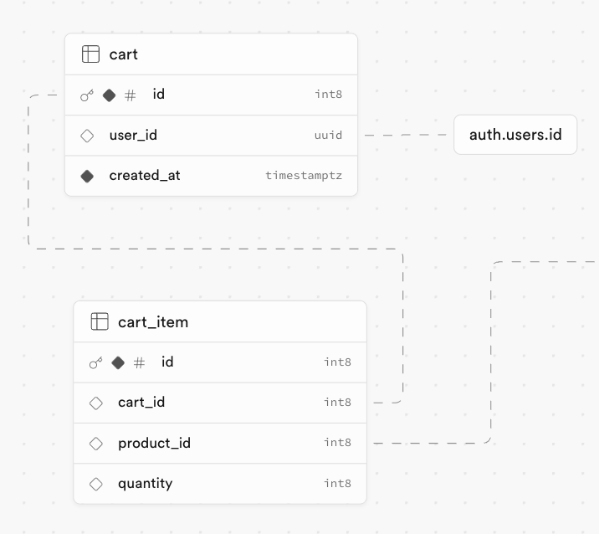Click primary key icon in cart_item id row
Image resolution: width=599 pixels, height=534 pixels.
tap(96, 362)
